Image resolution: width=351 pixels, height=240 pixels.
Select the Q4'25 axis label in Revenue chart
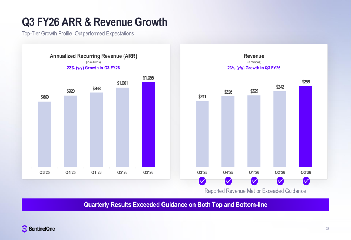229,172
